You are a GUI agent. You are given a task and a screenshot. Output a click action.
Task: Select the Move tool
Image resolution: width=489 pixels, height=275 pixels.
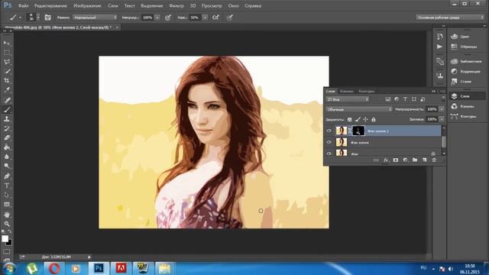pyautogui.click(x=7, y=43)
